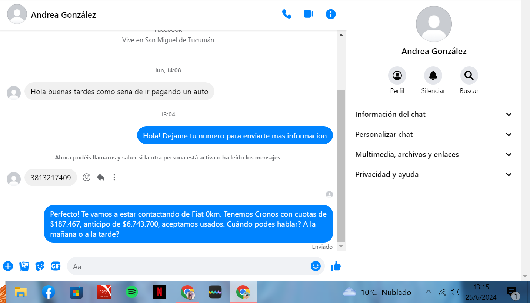Silence notifications with the Silenciar bell
The image size is (530, 303).
coord(433,76)
